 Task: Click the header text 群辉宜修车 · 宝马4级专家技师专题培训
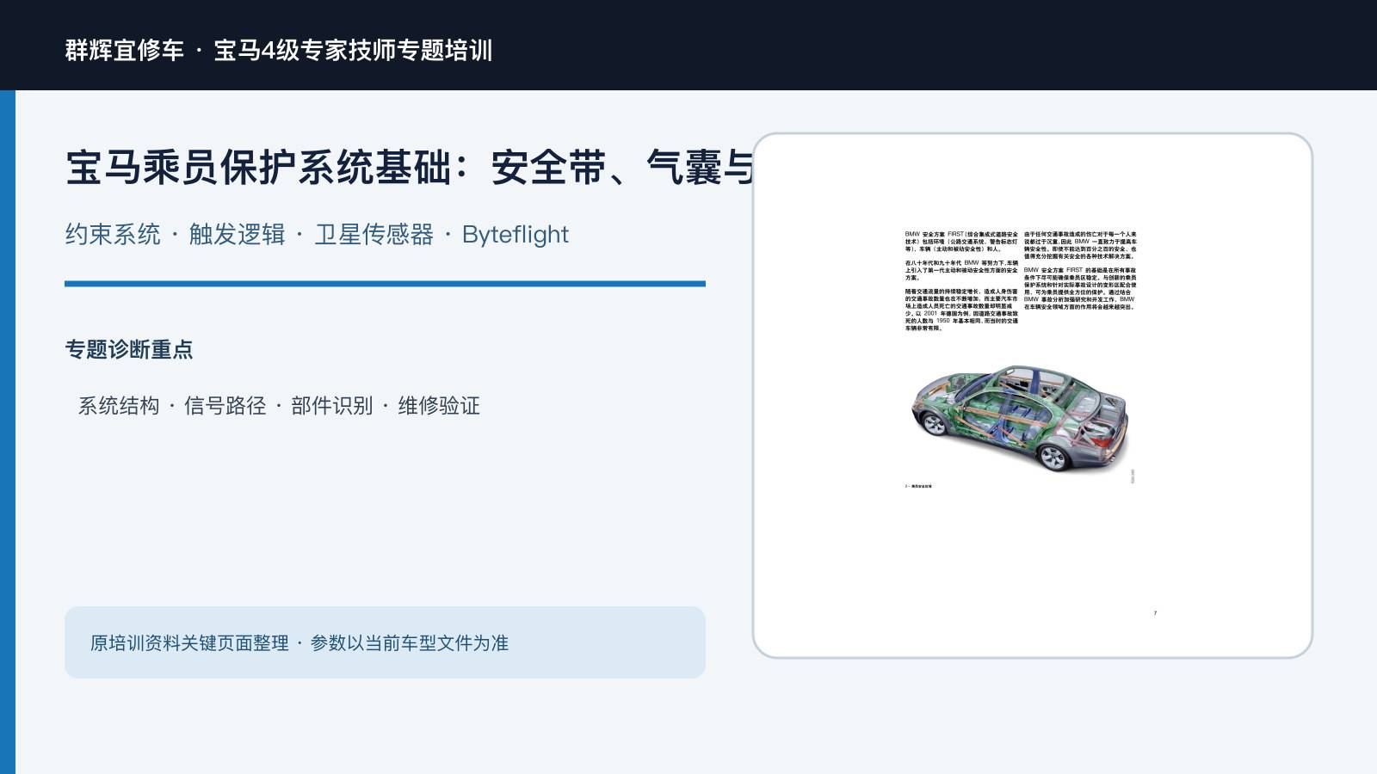279,50
